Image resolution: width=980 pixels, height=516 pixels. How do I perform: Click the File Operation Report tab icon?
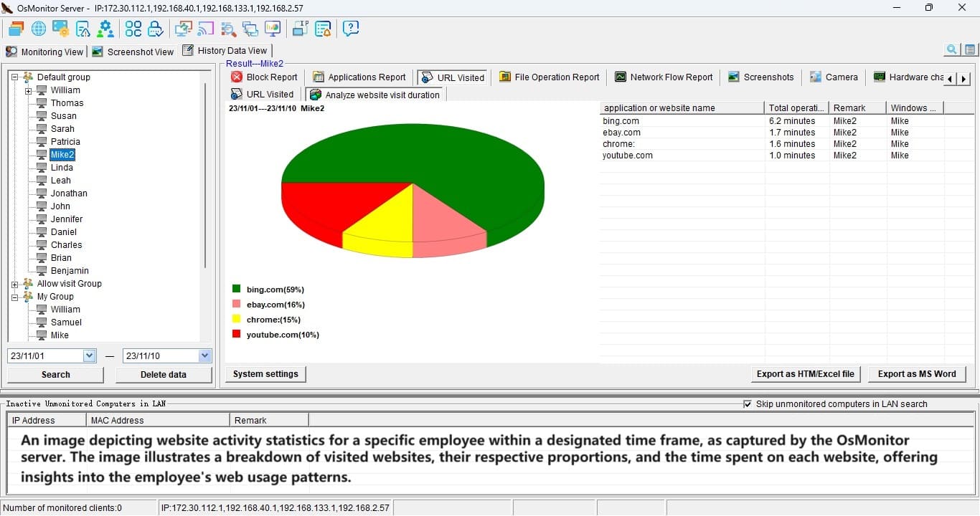pos(505,77)
